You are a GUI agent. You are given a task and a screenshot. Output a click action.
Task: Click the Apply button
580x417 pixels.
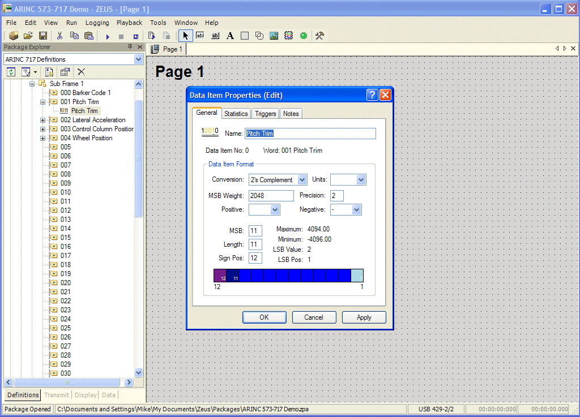tap(364, 317)
